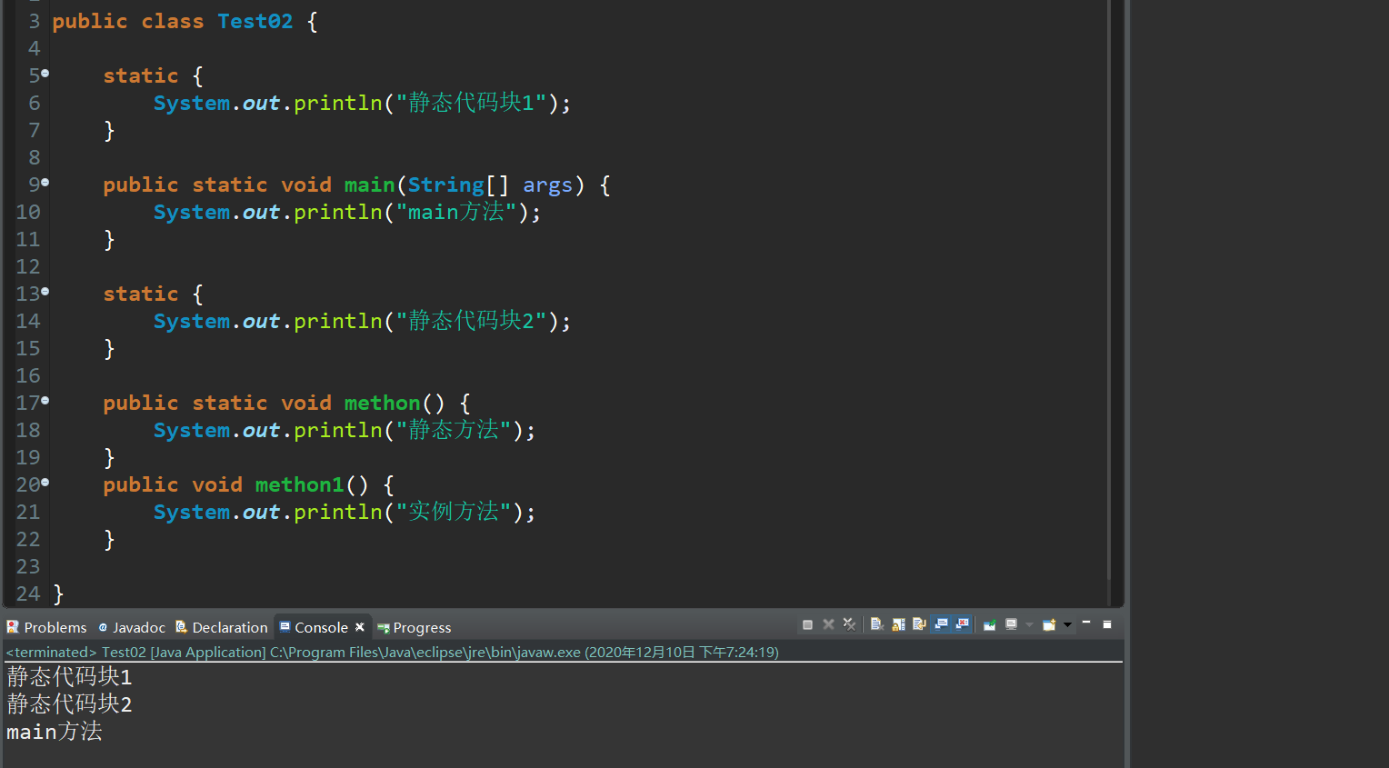This screenshot has height=768, width=1389.
Task: Switch to the Progress tab
Action: tap(415, 628)
